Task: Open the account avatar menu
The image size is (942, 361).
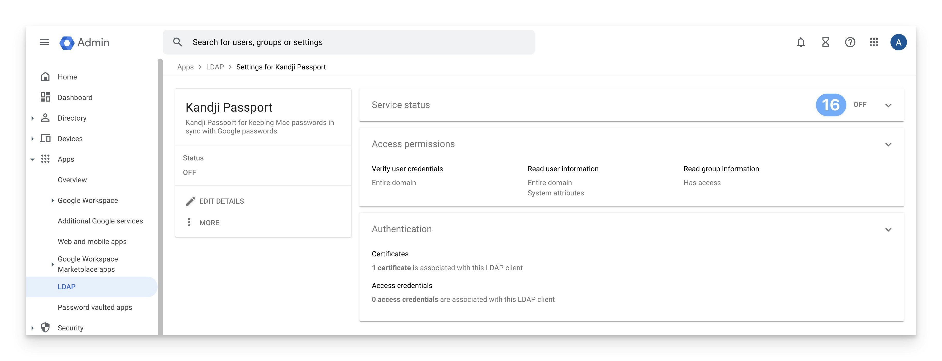Action: coord(898,42)
